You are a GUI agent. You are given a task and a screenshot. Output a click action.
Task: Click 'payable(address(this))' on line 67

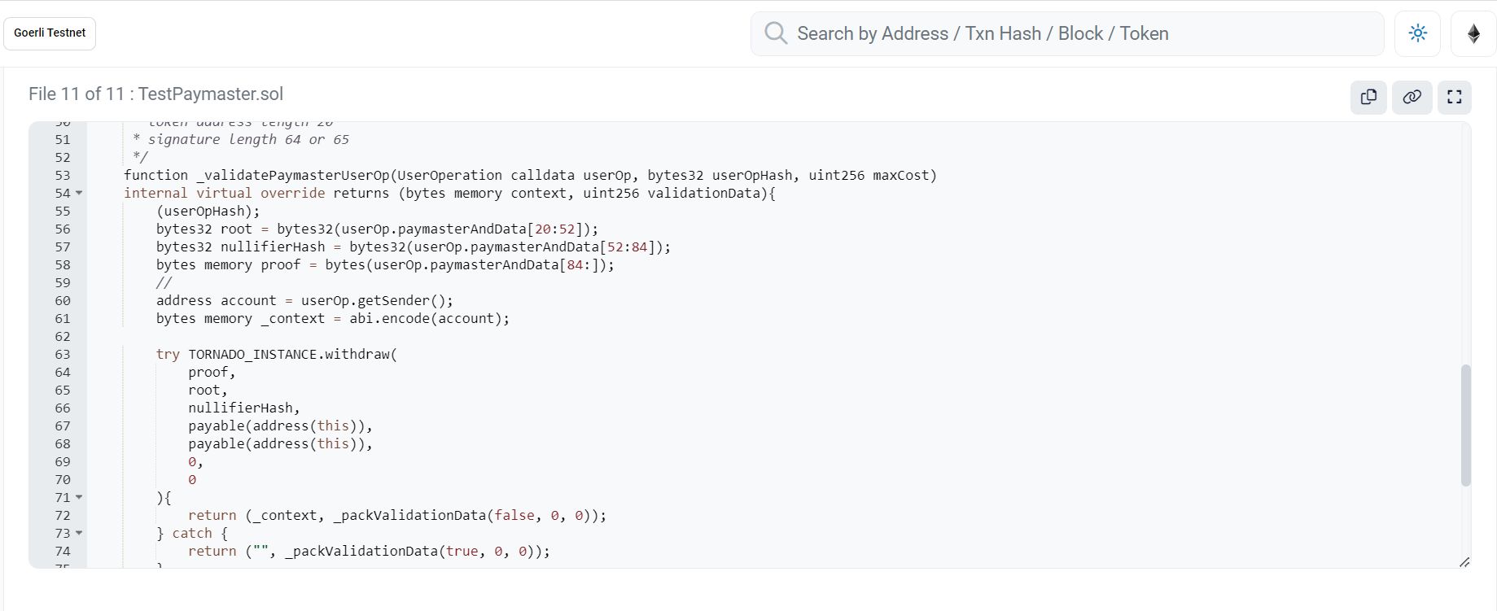click(x=277, y=426)
